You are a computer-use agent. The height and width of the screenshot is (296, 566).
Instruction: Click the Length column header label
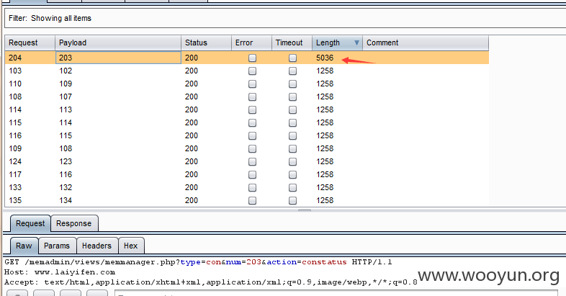click(328, 42)
